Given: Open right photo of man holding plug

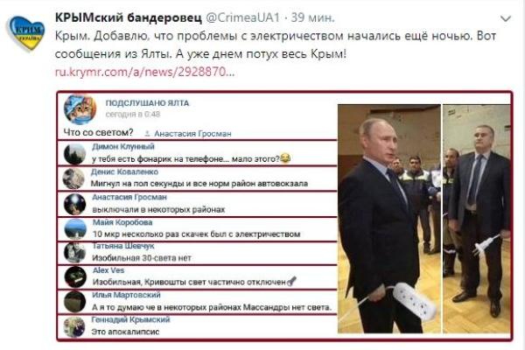Looking at the screenshot, I should click(477, 219).
